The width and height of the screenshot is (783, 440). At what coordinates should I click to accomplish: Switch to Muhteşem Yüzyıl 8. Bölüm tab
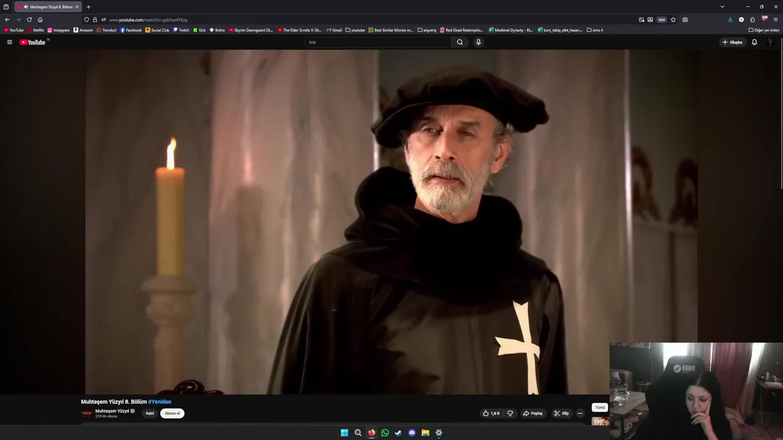tap(47, 7)
